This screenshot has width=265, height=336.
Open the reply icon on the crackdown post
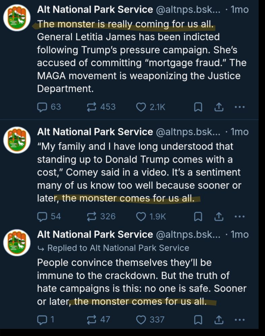click(42, 320)
